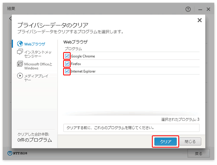Close the privacy data dialog with X

click(200, 20)
